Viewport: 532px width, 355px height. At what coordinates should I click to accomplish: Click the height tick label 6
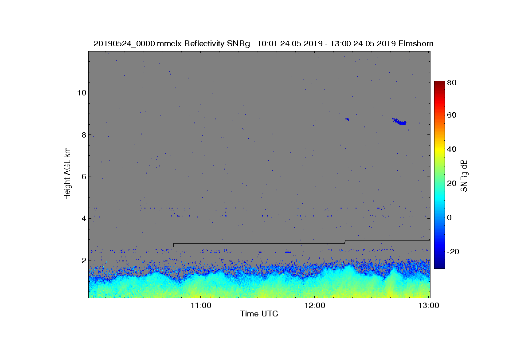83,177
